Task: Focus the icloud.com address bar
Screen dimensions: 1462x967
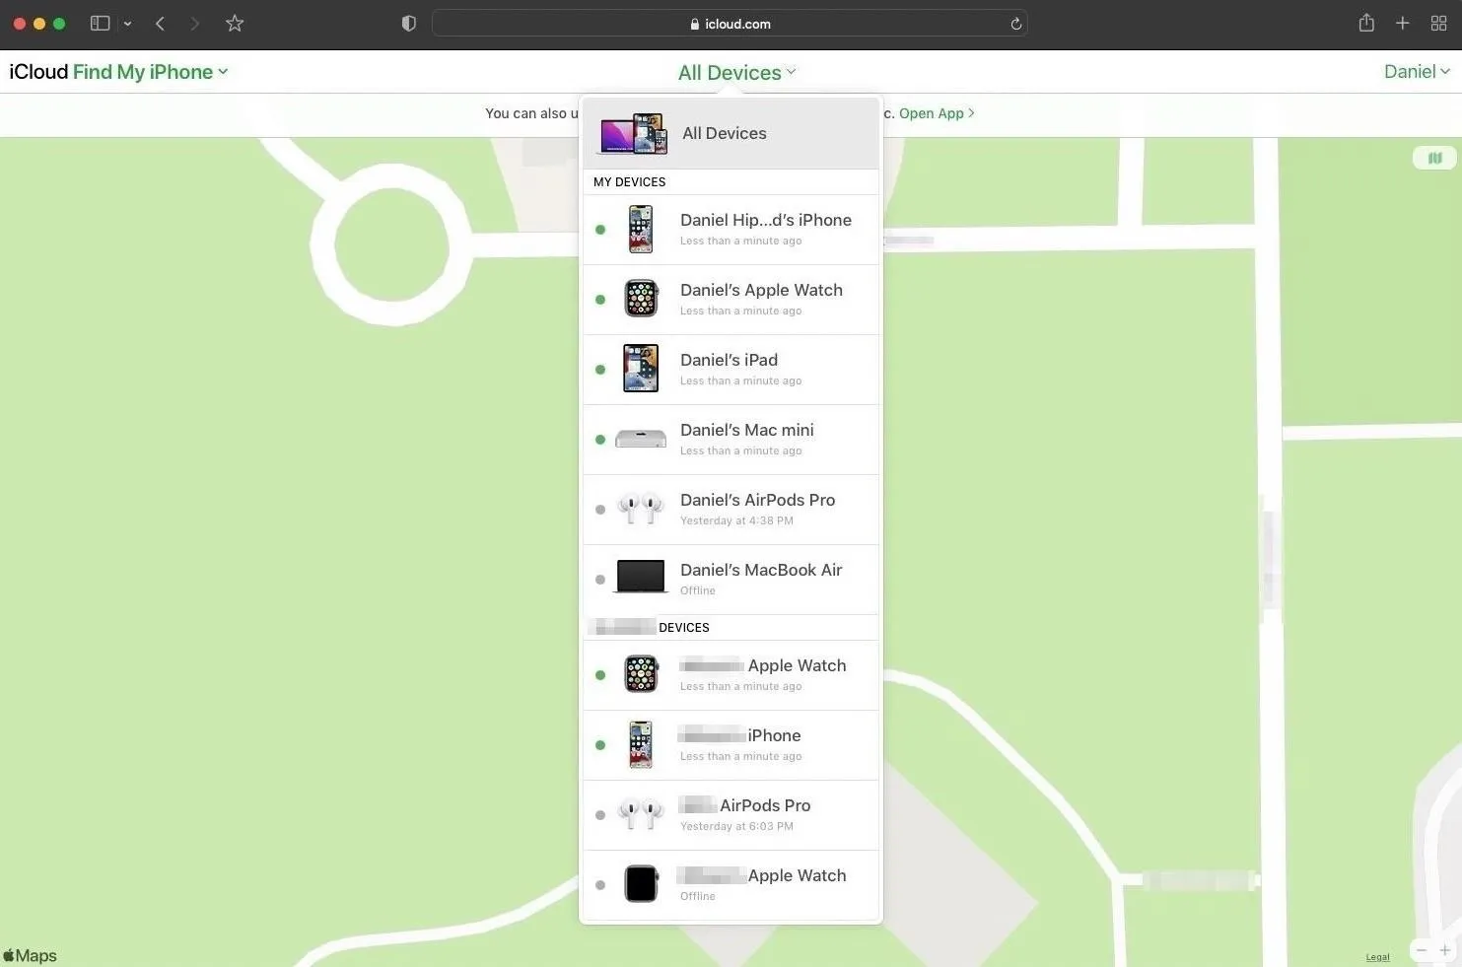Action: coord(730,24)
